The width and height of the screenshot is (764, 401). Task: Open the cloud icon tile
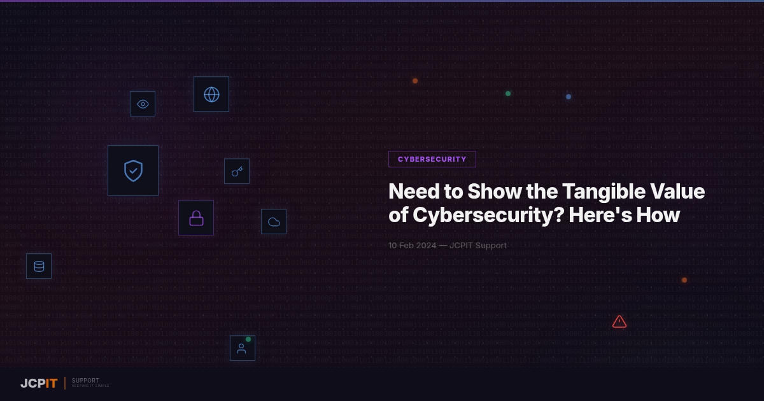(x=274, y=222)
